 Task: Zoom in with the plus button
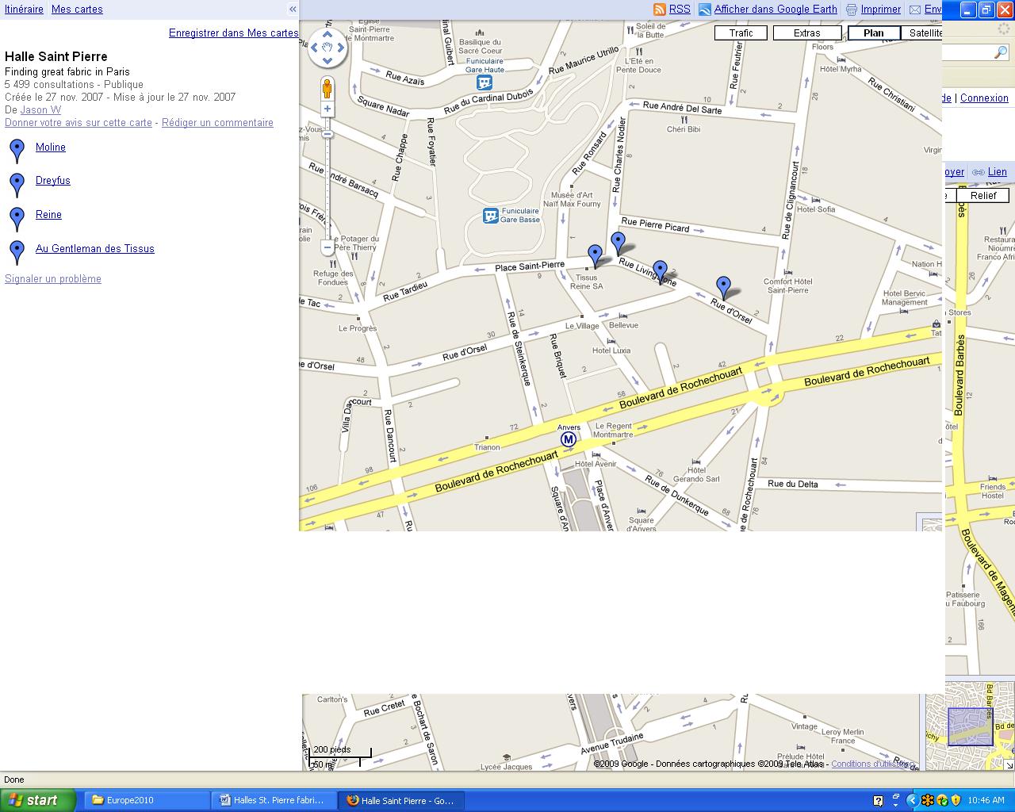click(x=327, y=109)
